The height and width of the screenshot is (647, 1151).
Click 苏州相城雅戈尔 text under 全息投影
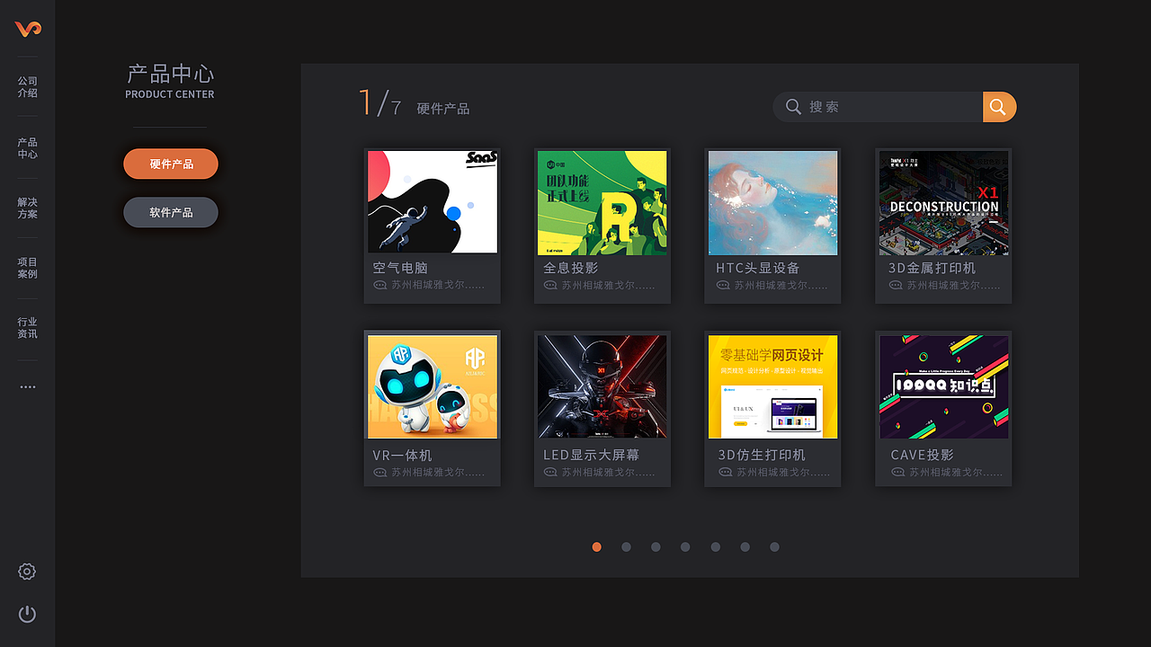click(609, 285)
